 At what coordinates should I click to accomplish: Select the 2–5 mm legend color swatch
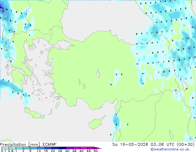pos(27,148)
